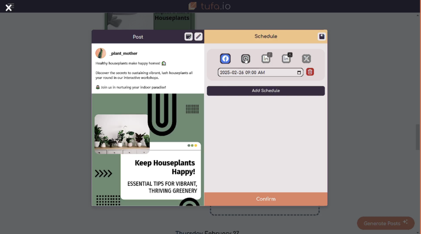
Task: Toggle the X (Twitter) platform icon
Action: tap(306, 59)
